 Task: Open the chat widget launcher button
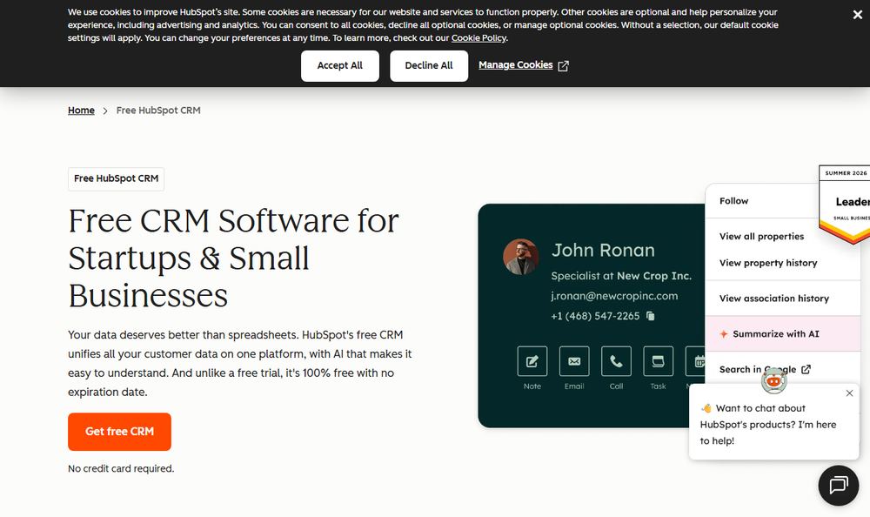coord(839,485)
